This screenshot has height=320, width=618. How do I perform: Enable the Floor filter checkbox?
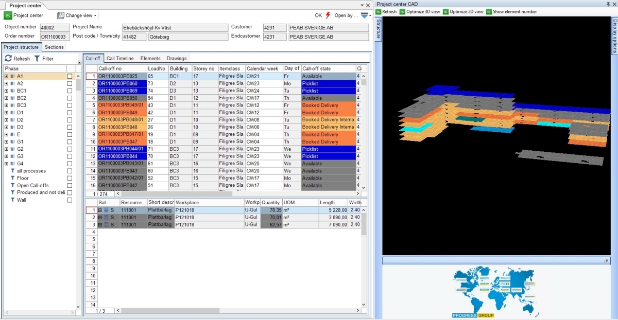click(x=70, y=178)
